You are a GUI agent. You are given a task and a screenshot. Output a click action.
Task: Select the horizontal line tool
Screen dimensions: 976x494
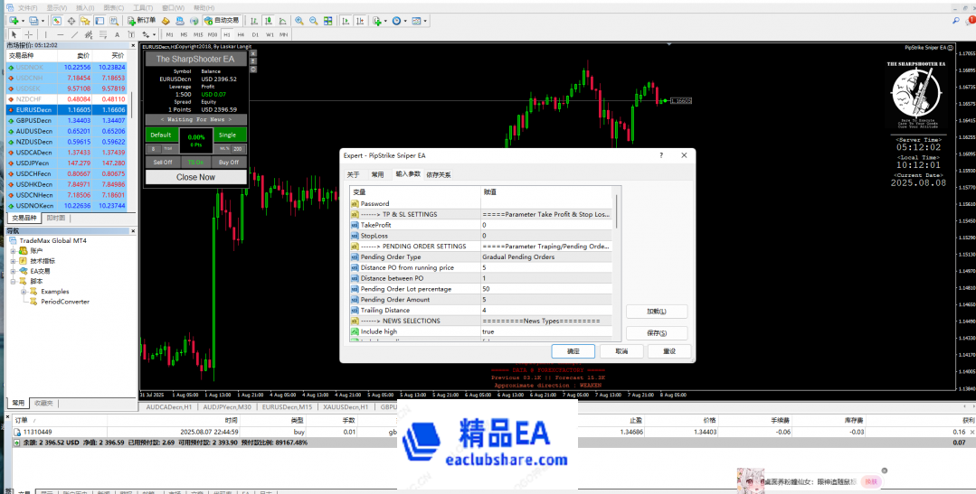click(x=61, y=35)
